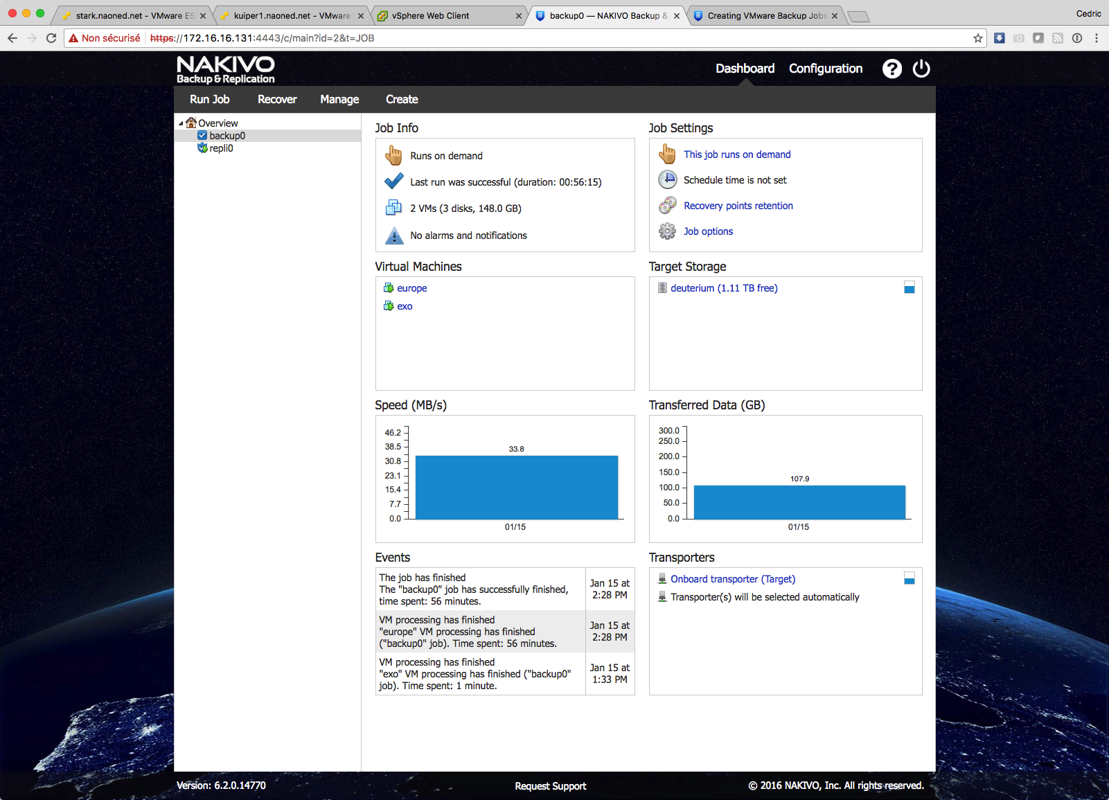The height and width of the screenshot is (800, 1109).
Task: Open the exo virtual machine link
Action: [405, 306]
